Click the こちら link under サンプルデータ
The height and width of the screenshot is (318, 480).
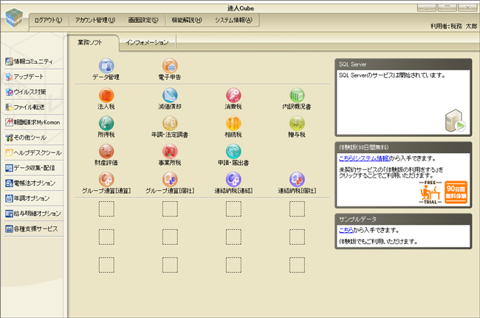pyautogui.click(x=346, y=231)
